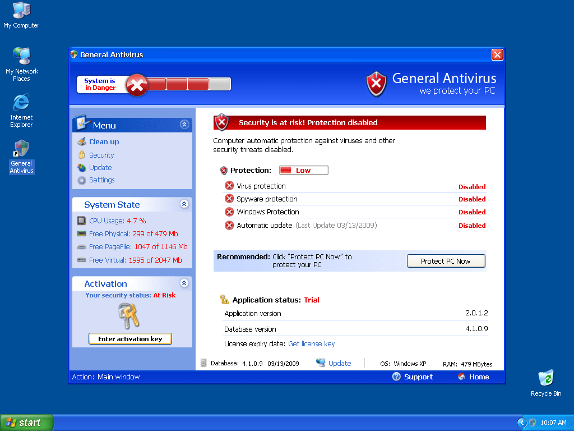574x431 pixels.
Task: Click the Spyware protection red X icon
Action: click(229, 199)
